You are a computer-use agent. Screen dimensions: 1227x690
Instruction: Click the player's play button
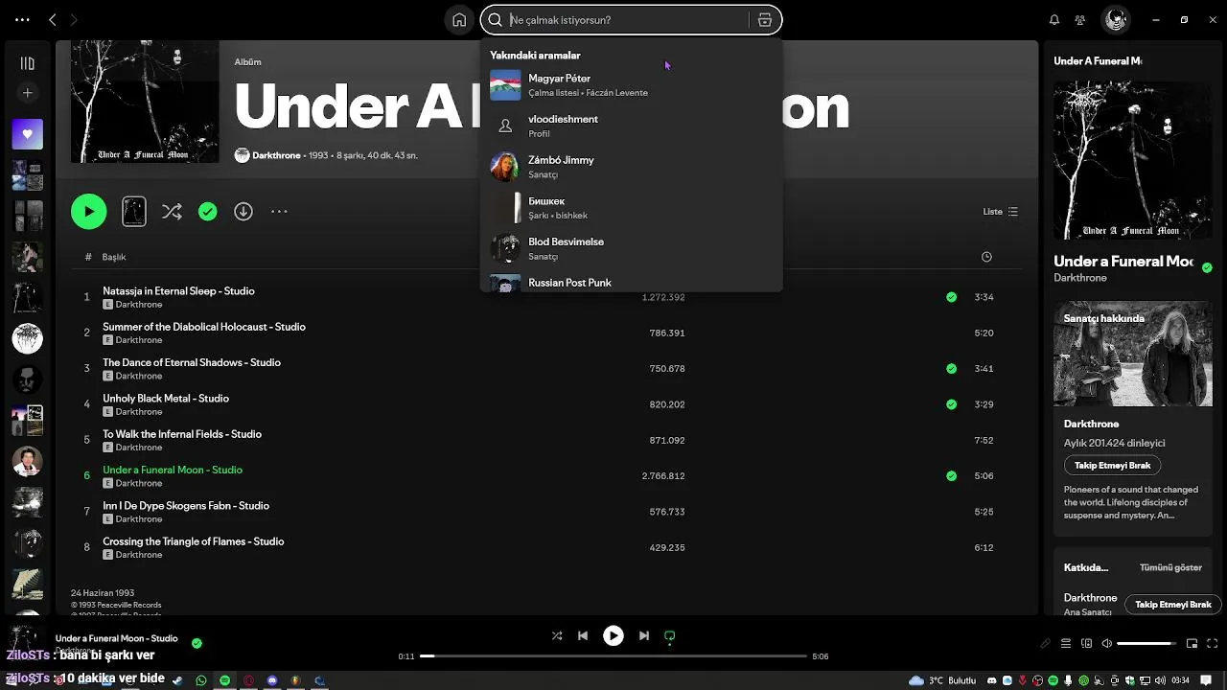[x=613, y=635]
